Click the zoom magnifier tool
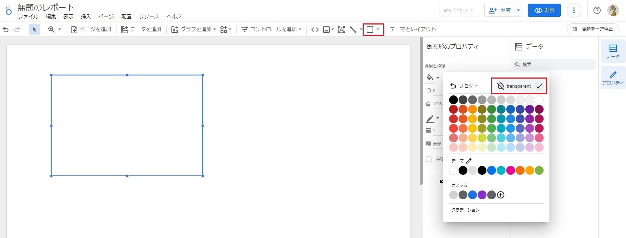This screenshot has width=626, height=238. click(51, 29)
